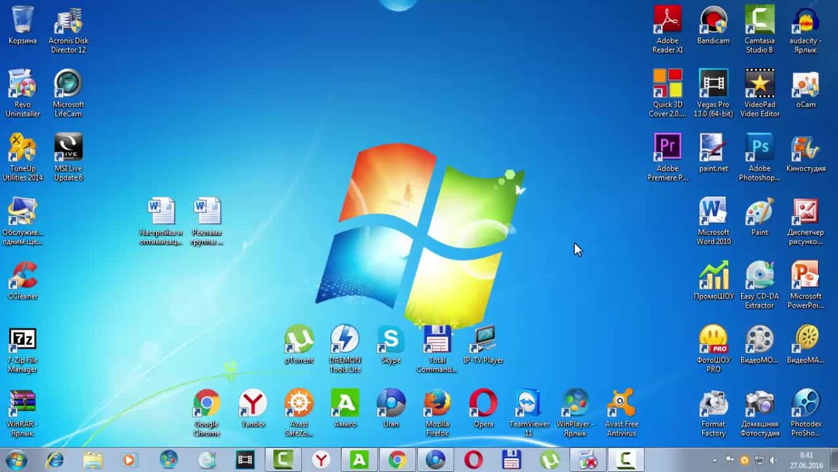838x472 pixels.
Task: Click the ФотоШОУ PRO smiley icon
Action: [x=714, y=339]
